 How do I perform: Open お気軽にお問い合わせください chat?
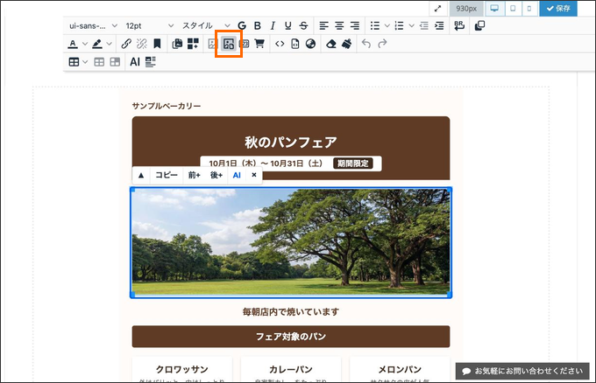(522, 371)
